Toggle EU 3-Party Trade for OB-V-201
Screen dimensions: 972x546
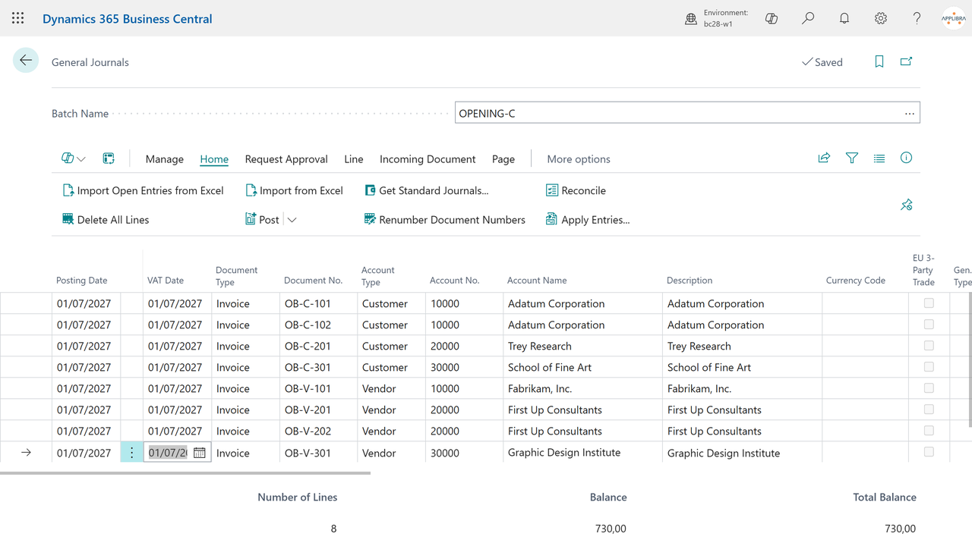[929, 409]
